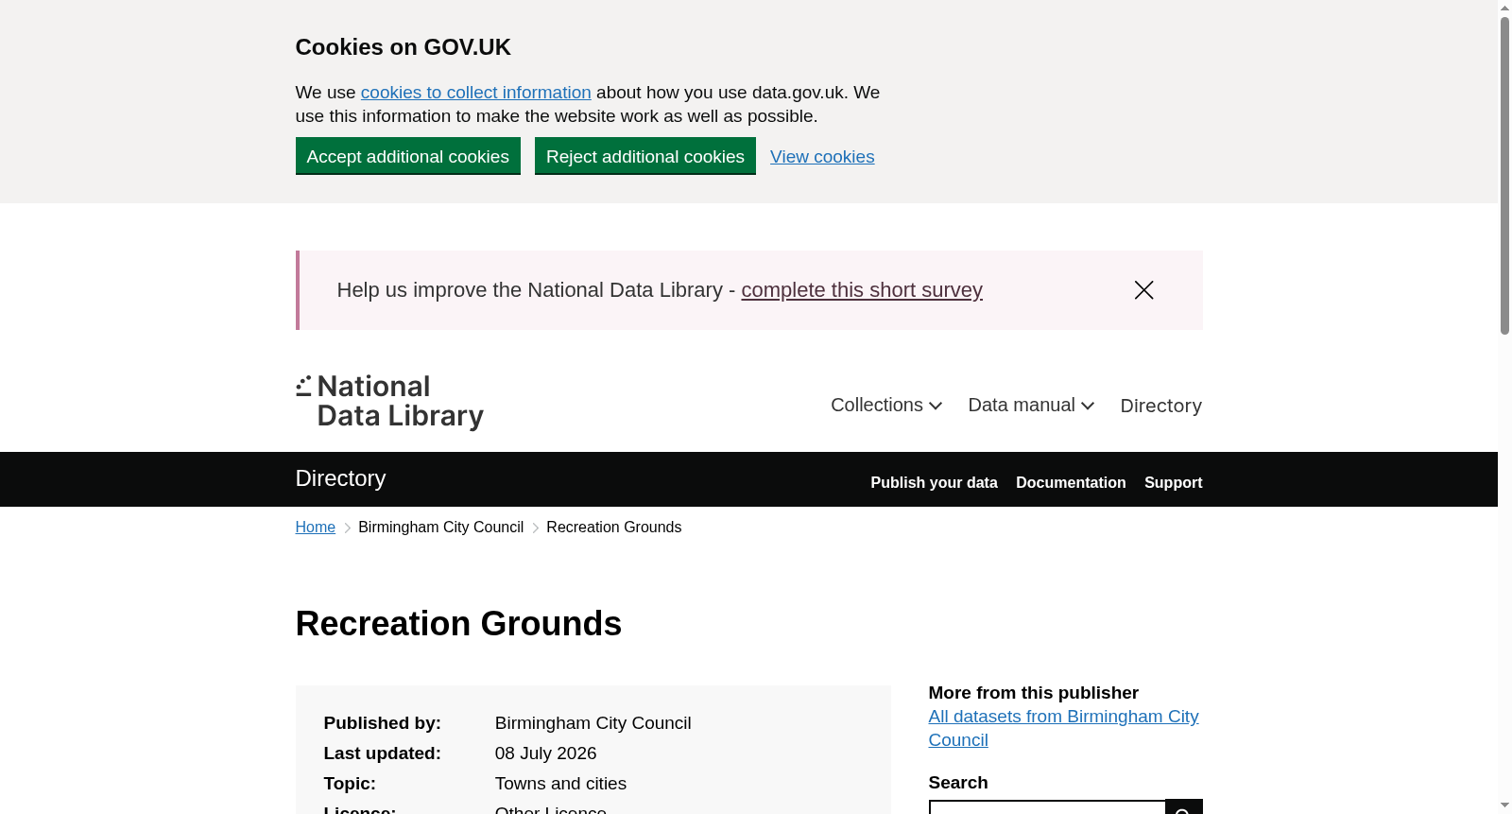
Task: Click the Recreation Grounds page heading
Action: pyautogui.click(x=458, y=624)
